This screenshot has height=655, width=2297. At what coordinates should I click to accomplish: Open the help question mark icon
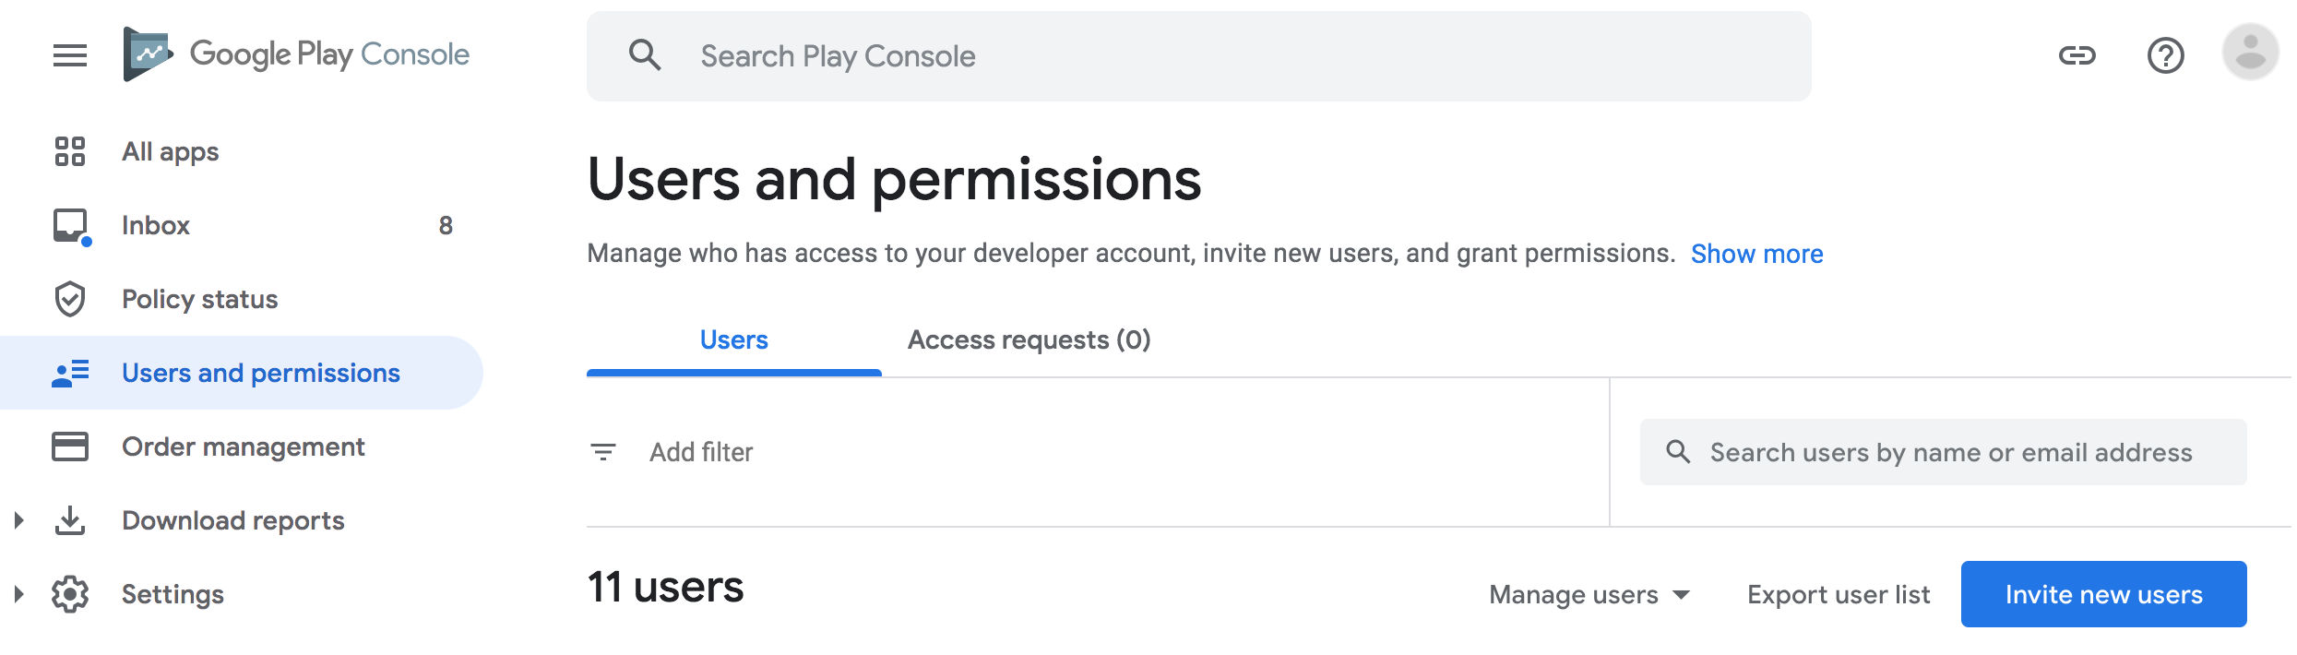coord(2165,55)
